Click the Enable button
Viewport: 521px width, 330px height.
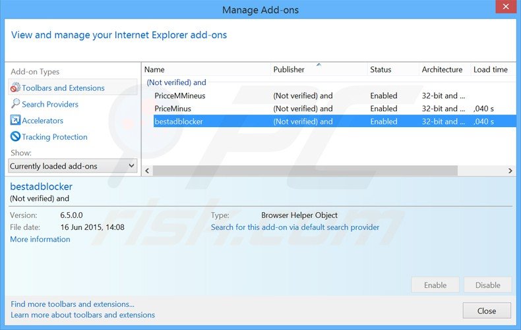pos(435,285)
